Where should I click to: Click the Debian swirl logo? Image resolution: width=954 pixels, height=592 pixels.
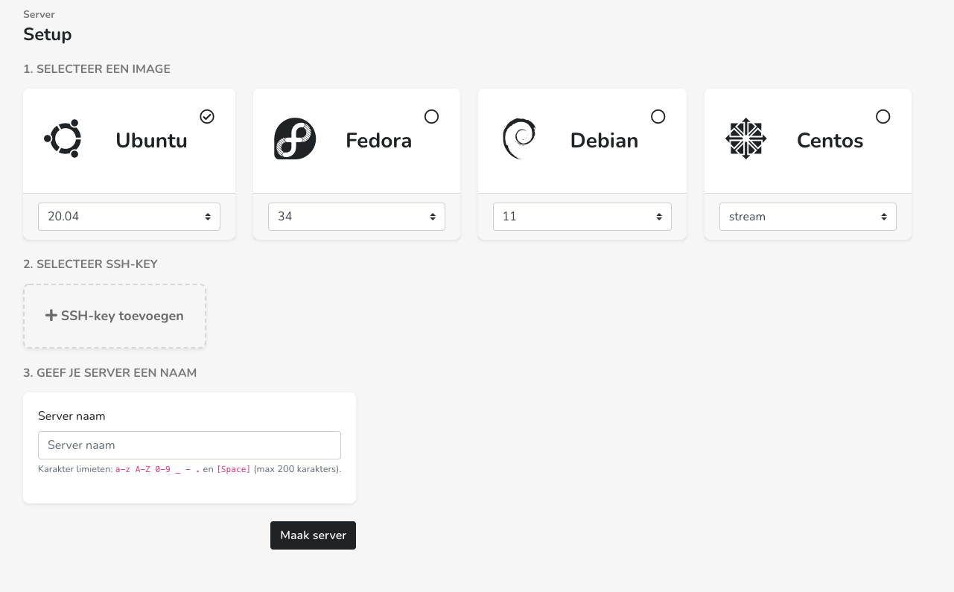pyautogui.click(x=520, y=139)
